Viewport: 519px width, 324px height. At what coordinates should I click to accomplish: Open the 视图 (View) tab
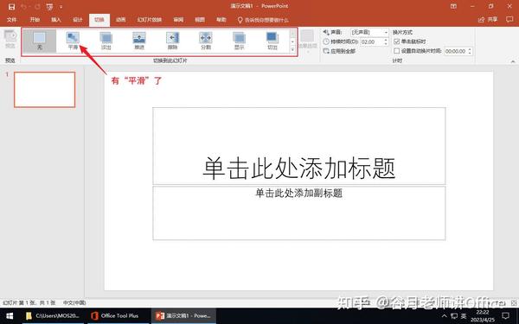(x=200, y=20)
